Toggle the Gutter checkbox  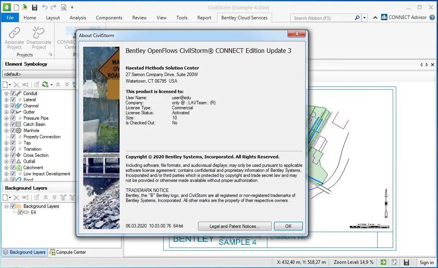tap(13, 112)
